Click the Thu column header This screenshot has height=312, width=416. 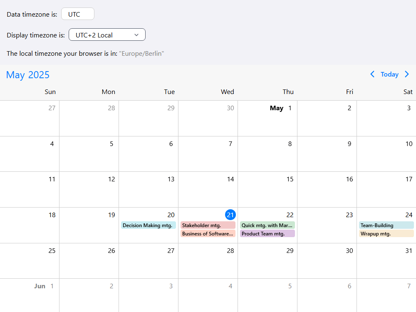(288, 92)
